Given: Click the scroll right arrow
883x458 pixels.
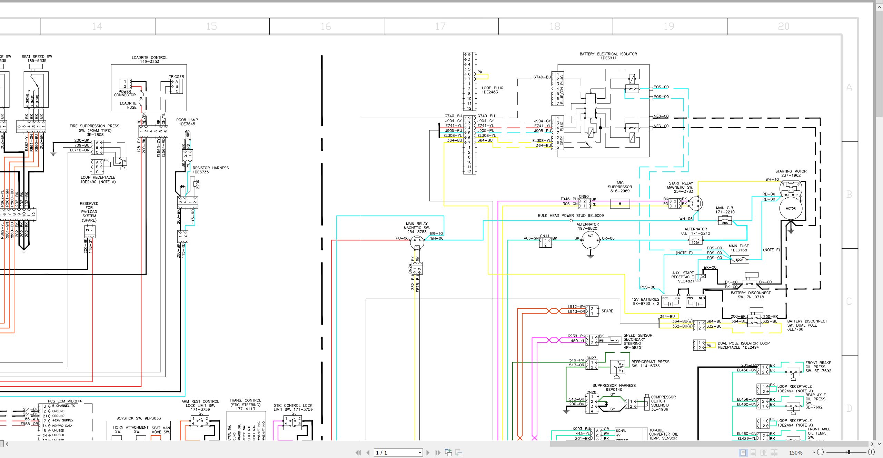Looking at the screenshot, I should (872, 444).
